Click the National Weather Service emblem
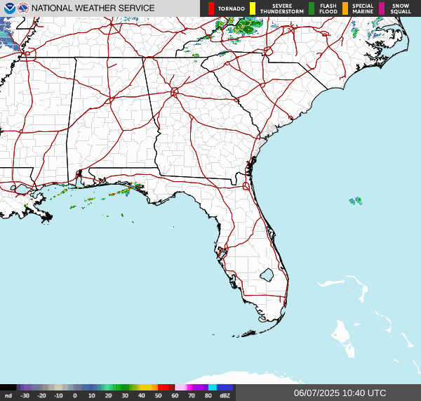 pyautogui.click(x=23, y=8)
